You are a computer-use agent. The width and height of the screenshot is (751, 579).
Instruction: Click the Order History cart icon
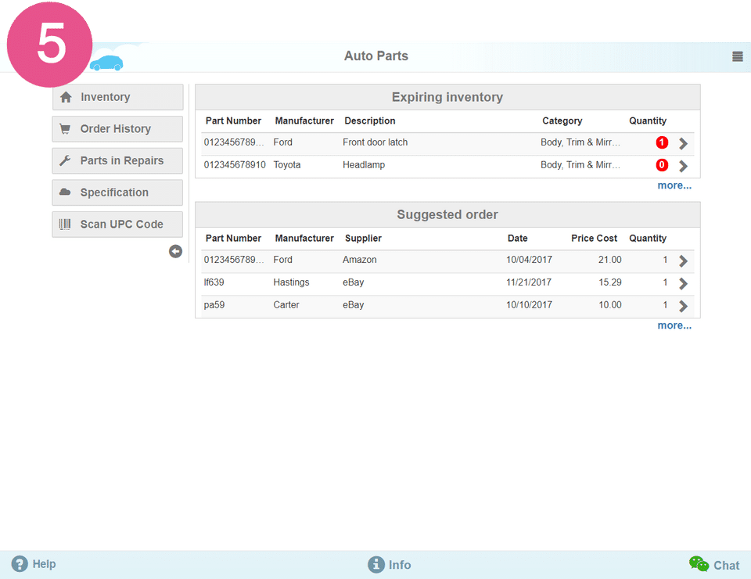pos(65,129)
